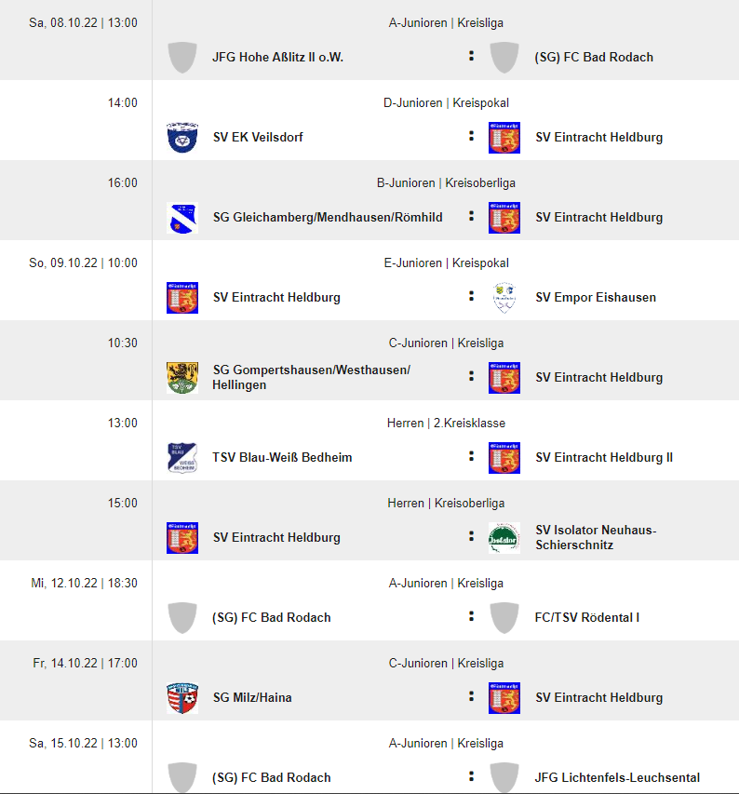Click the Heldburg crest in D-Junioren Kreispokal match

pos(504,137)
